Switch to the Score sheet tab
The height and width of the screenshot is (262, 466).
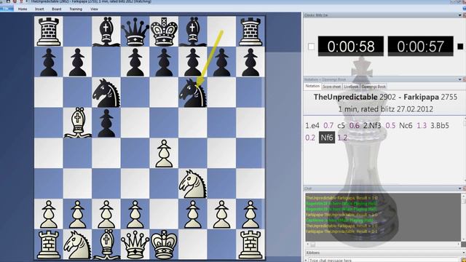click(332, 87)
